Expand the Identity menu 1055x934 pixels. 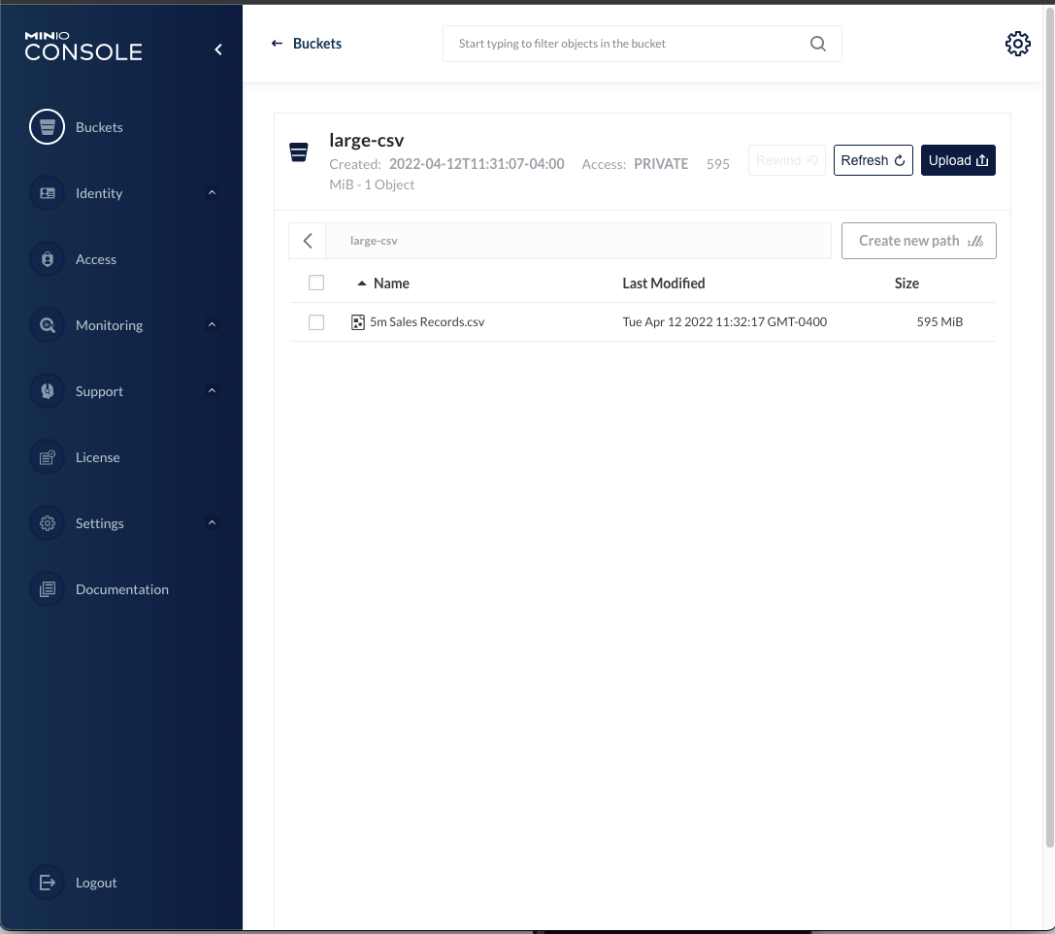(x=212, y=193)
